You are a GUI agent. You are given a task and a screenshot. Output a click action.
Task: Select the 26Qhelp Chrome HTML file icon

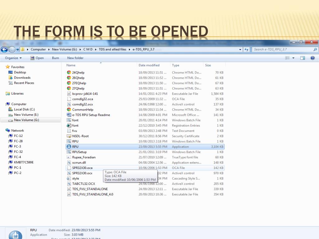pos(69,77)
